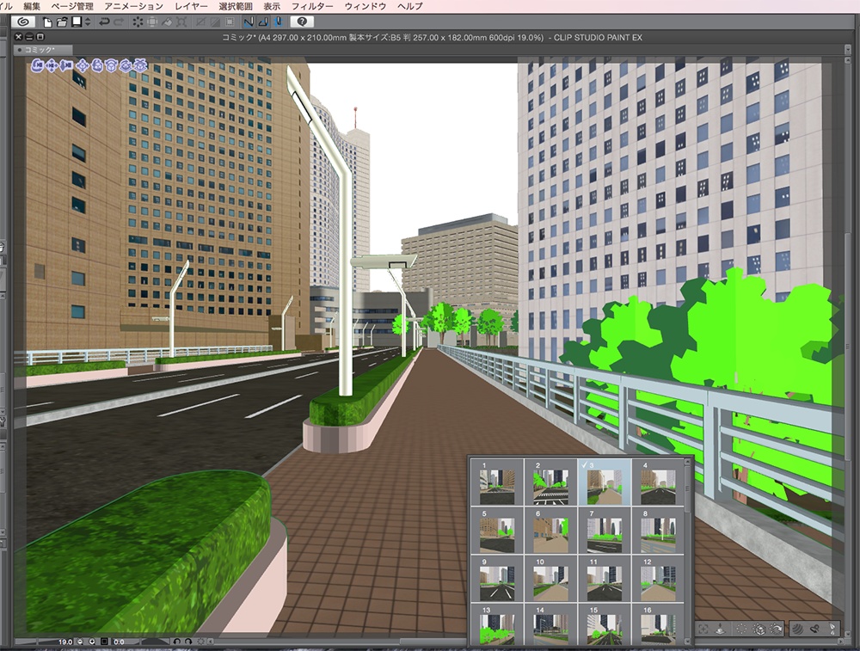
Task: Select the camera rotate control on the 3D canvas
Action: point(38,65)
